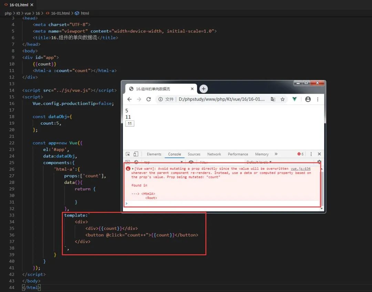Toggle the DevTools device toolbar

(x=136, y=154)
